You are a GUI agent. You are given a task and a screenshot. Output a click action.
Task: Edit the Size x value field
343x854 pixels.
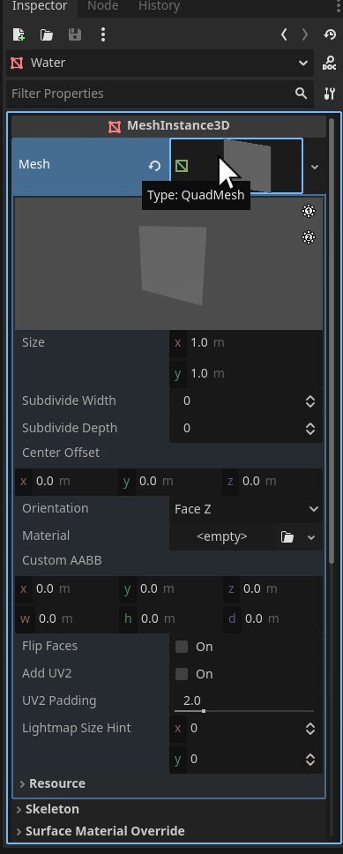pyautogui.click(x=246, y=343)
